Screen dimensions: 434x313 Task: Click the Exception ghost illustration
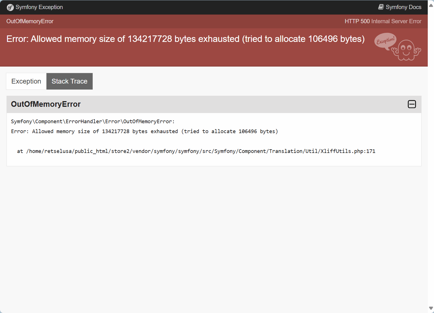(406, 50)
